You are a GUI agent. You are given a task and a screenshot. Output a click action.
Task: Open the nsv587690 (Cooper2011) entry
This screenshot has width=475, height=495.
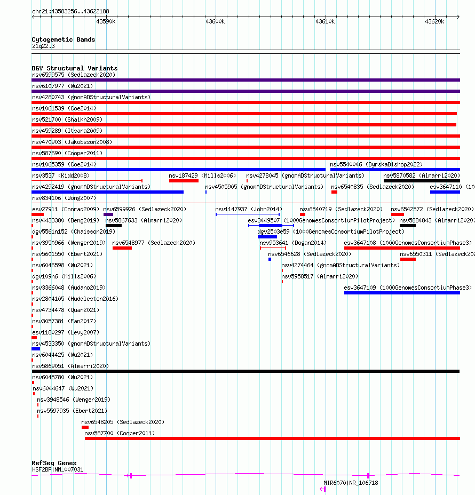tap(67, 154)
